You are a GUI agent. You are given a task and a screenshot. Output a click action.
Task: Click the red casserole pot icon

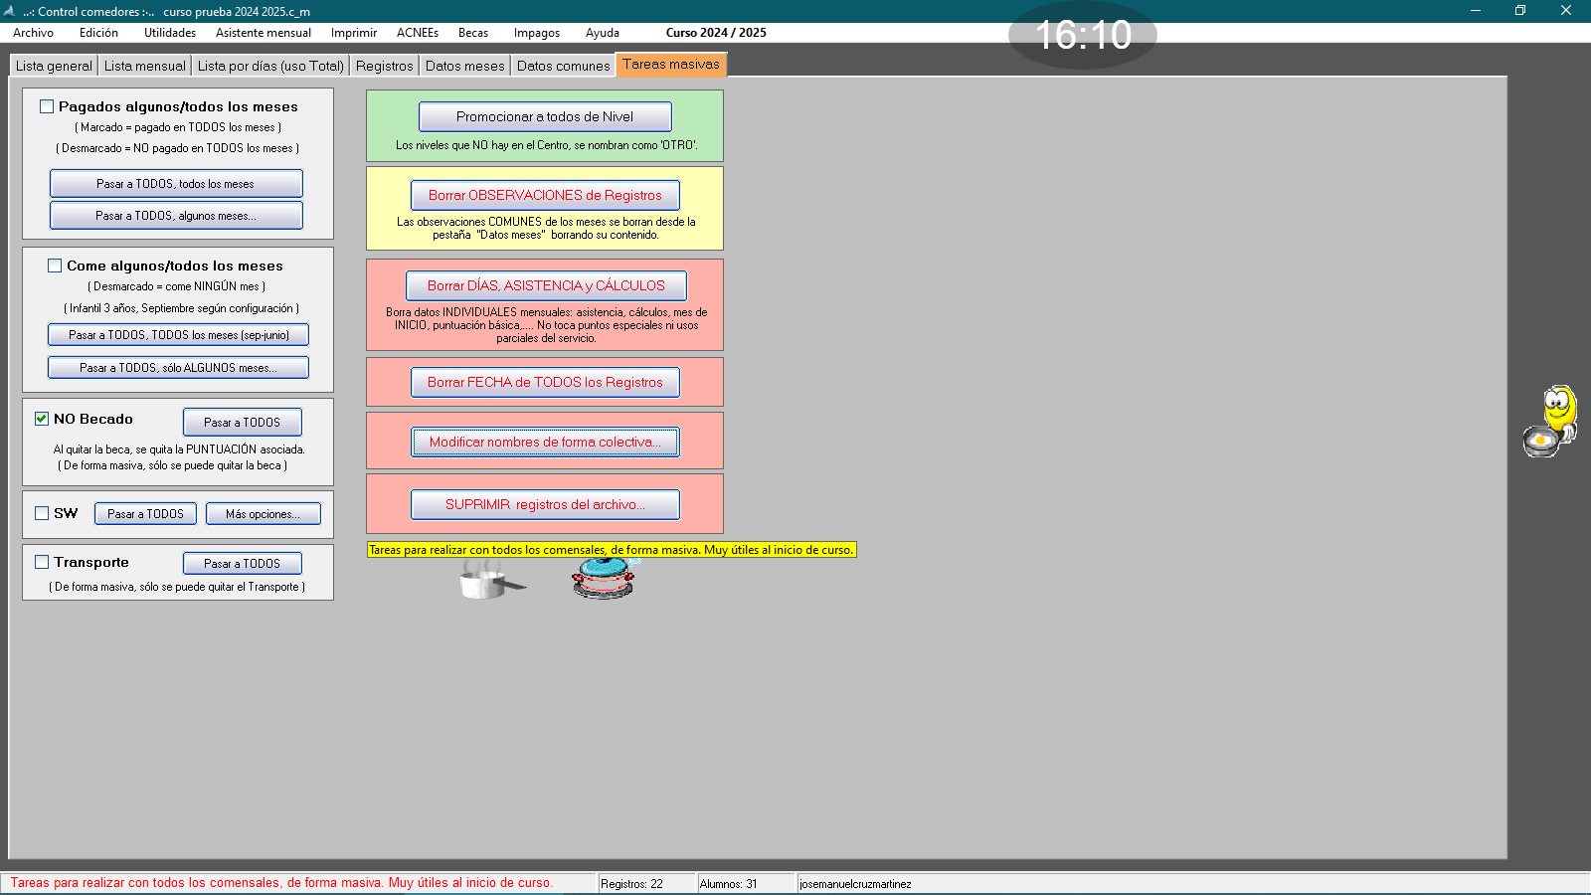tap(605, 578)
